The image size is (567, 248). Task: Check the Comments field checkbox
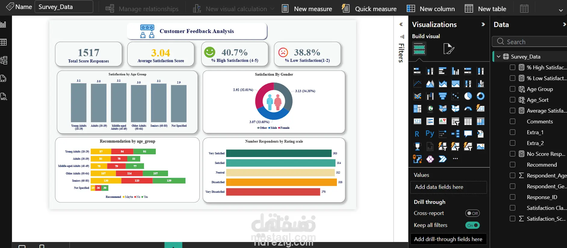click(x=513, y=121)
